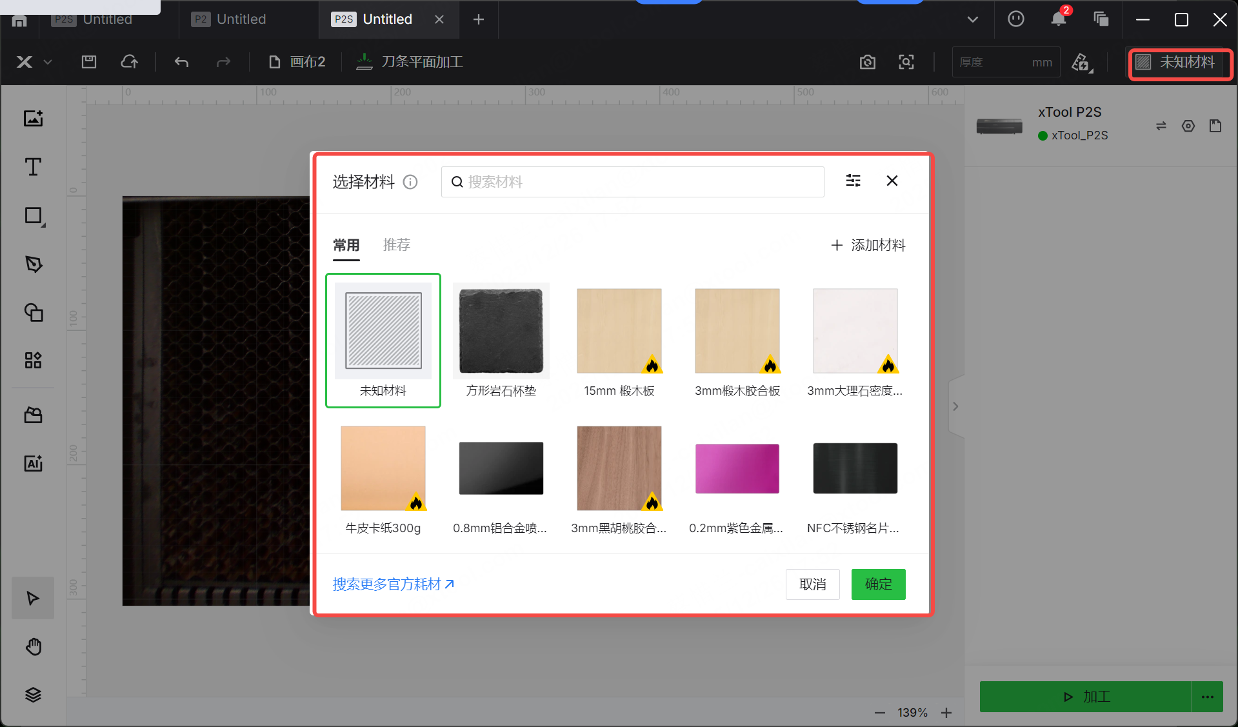Viewport: 1238px width, 727px height.
Task: Close the 选择材料 dialog
Action: click(892, 181)
